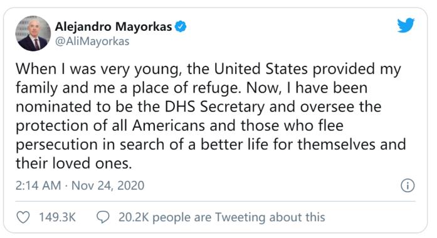The image size is (437, 238).
Task: Click the 149.3K likes count
Action: coord(57,217)
